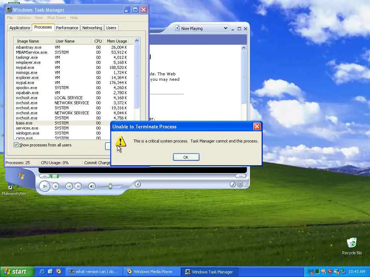This screenshot has height=277, width=370.
Task: Open the Start menu
Action: [x=17, y=272]
